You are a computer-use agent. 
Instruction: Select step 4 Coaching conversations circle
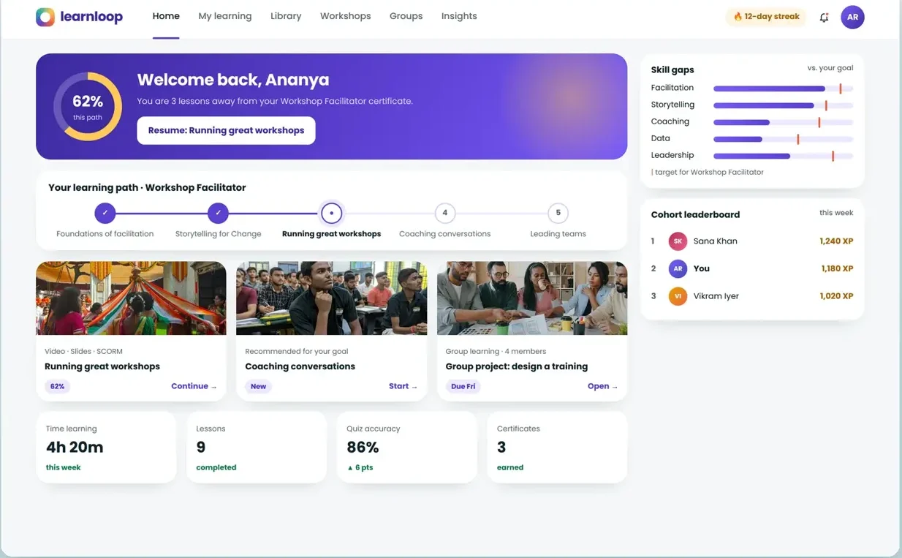tap(444, 213)
